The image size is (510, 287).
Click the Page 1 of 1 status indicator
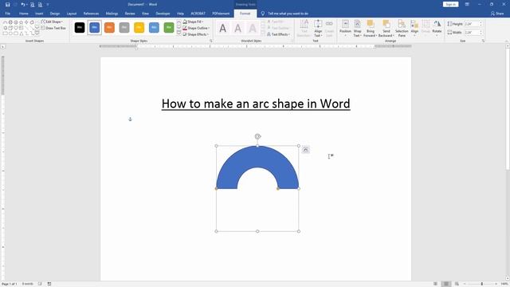click(x=10, y=284)
